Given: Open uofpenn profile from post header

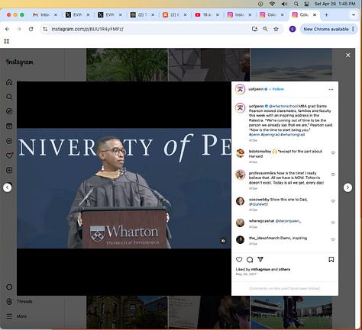Looking at the screenshot, I should coord(256,89).
